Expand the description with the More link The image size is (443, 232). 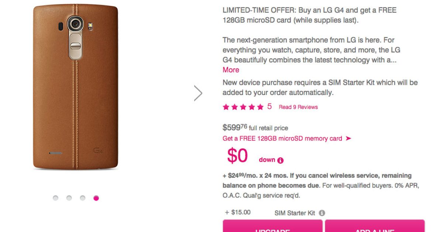click(x=231, y=70)
